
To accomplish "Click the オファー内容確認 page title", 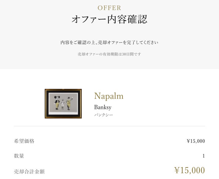I will [x=109, y=19].
